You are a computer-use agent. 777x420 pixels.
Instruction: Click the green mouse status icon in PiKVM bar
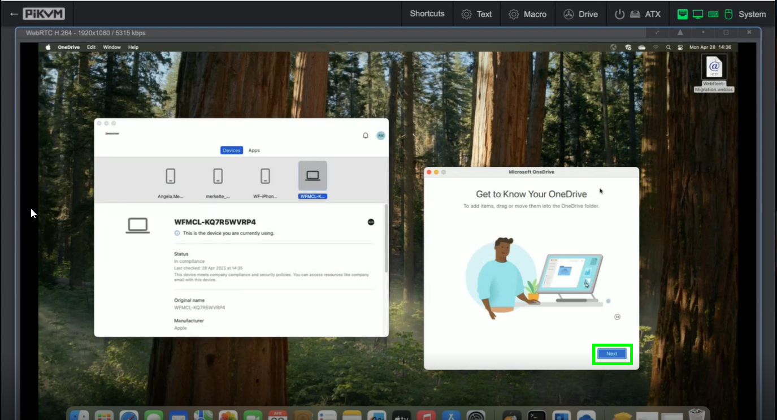pos(728,14)
